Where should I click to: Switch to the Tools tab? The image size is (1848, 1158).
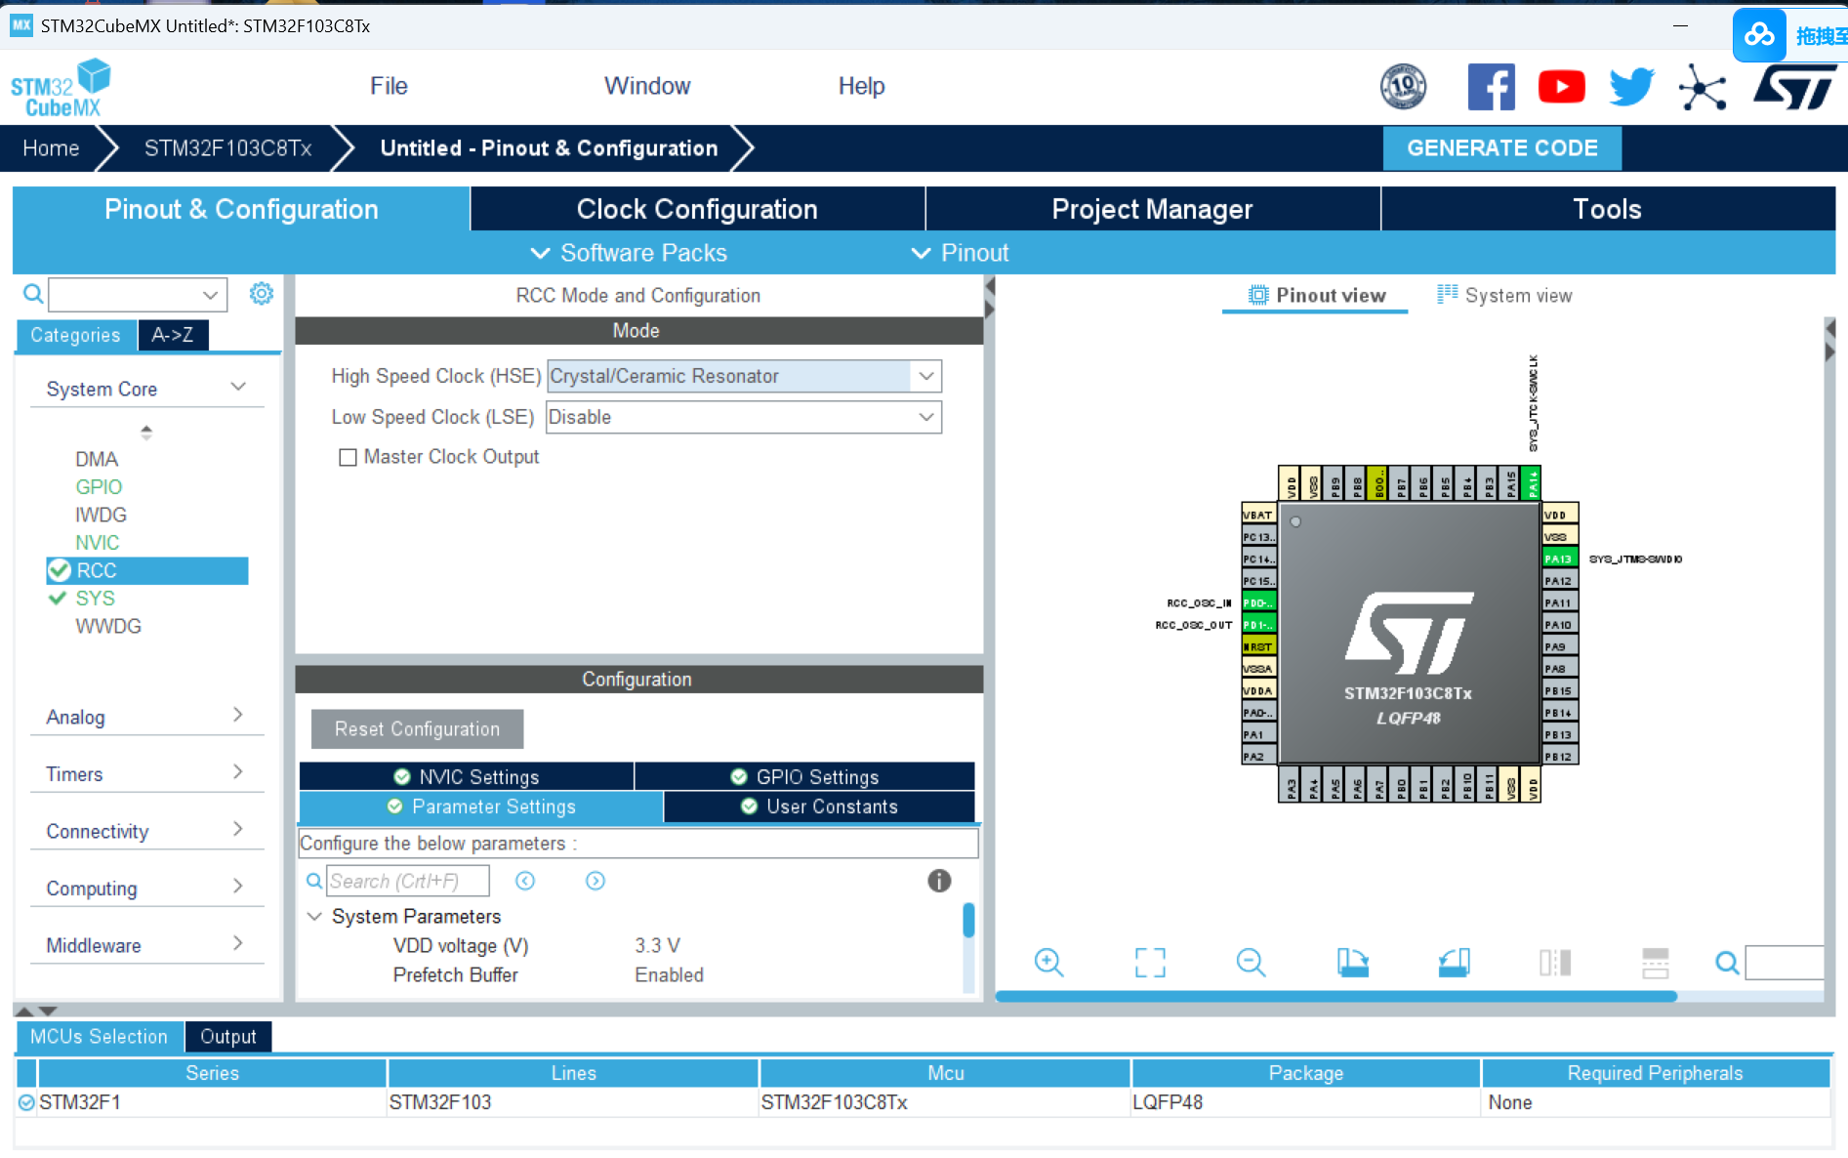pyautogui.click(x=1608, y=209)
